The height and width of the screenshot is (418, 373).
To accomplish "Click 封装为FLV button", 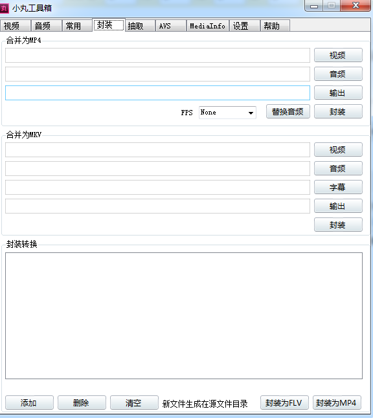I will pyautogui.click(x=284, y=402).
